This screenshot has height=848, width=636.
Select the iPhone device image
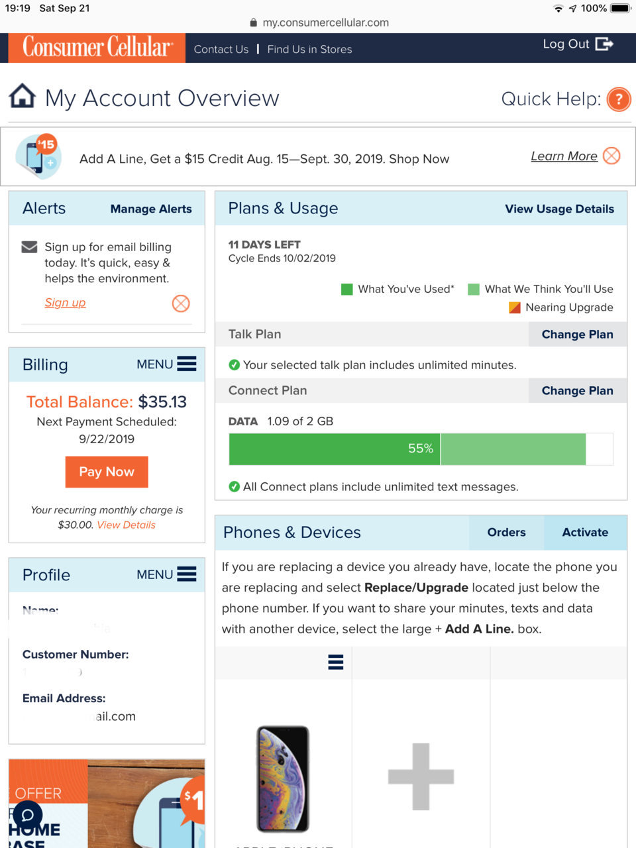click(x=283, y=778)
